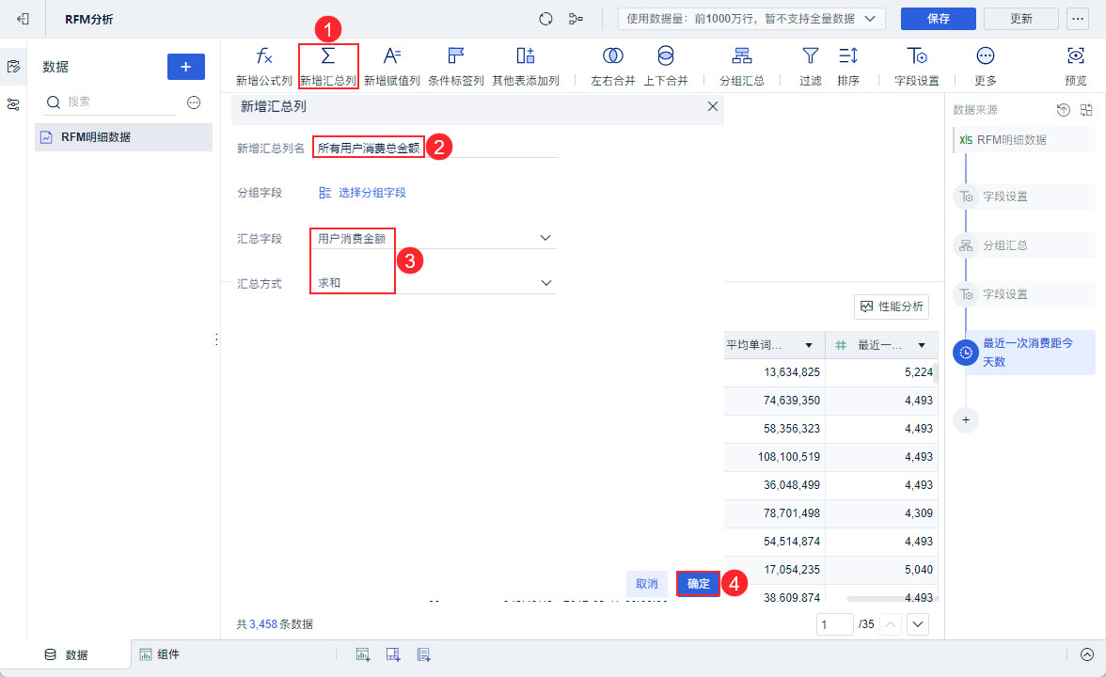Click the vertical dots panel splitter handle

216,339
